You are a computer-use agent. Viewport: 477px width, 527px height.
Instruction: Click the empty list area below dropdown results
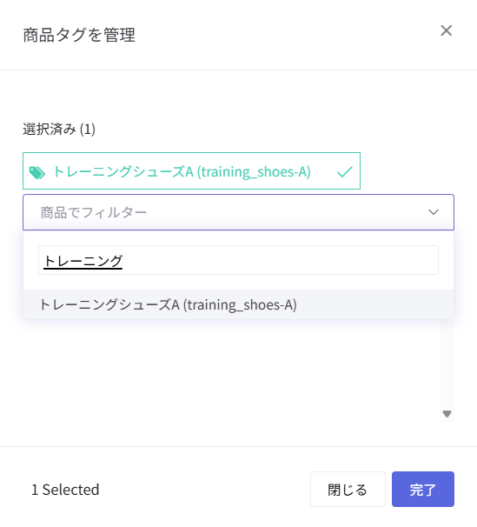click(x=232, y=370)
